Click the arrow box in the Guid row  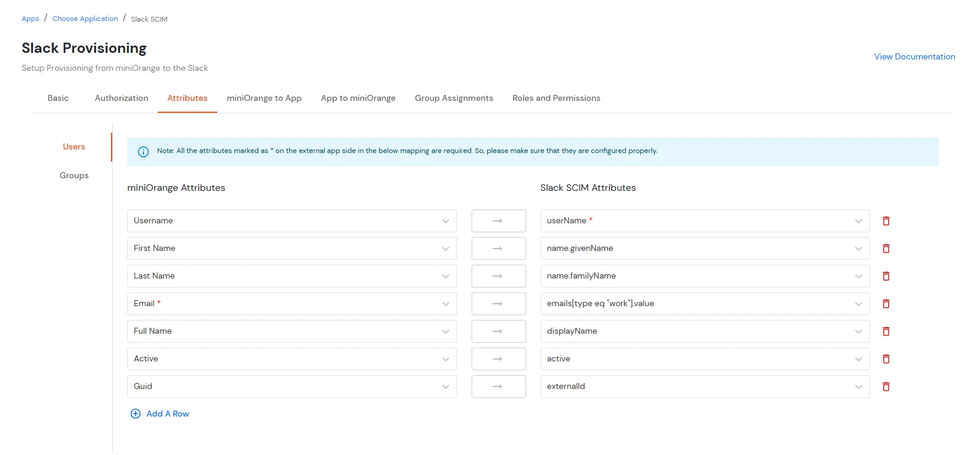[x=499, y=387]
